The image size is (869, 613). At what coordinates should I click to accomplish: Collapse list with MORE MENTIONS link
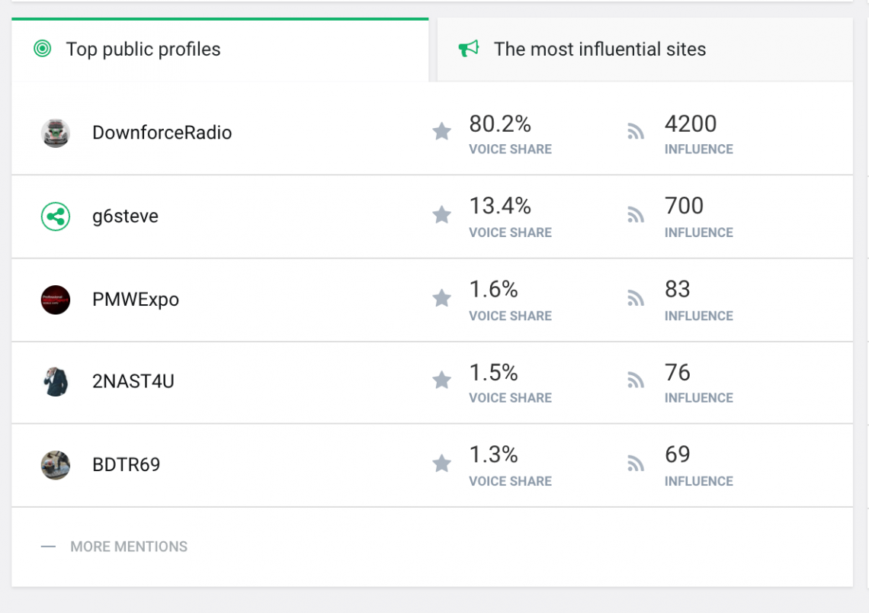pyautogui.click(x=114, y=547)
